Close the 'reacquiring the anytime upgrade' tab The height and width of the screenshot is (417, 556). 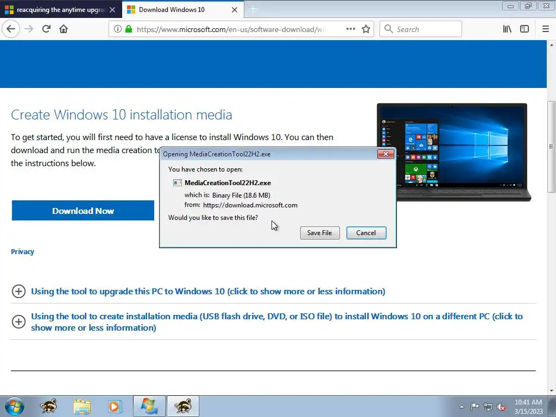[x=112, y=10]
